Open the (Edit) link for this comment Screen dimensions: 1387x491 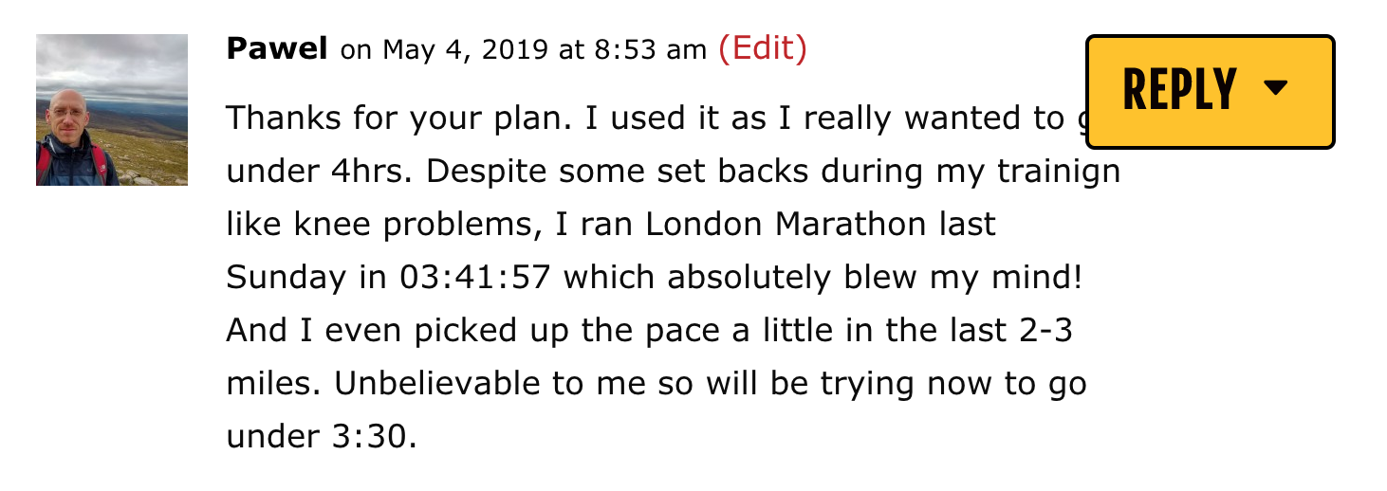click(763, 48)
